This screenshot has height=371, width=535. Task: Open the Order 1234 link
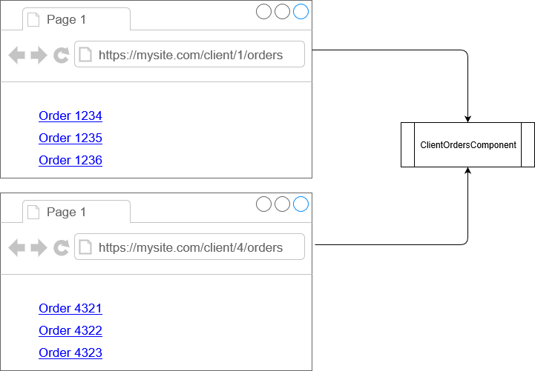coord(70,116)
